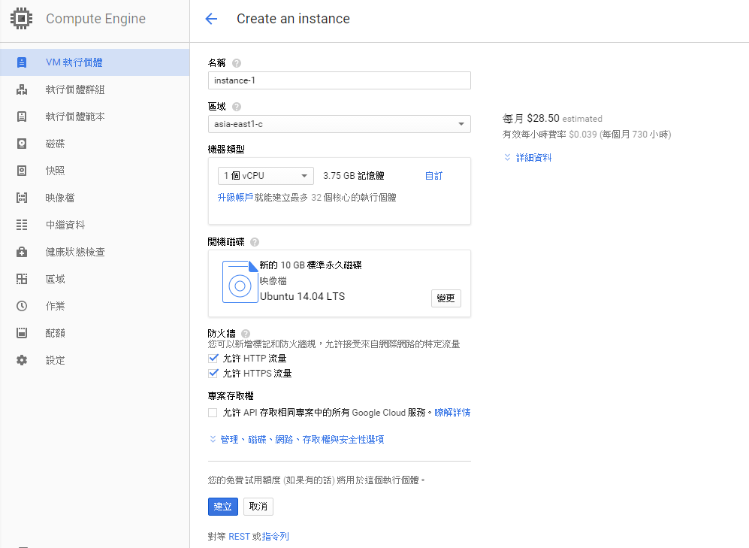Click the 快照 snapshot sidebar icon
Image resolution: width=749 pixels, height=548 pixels.
pyautogui.click(x=22, y=171)
